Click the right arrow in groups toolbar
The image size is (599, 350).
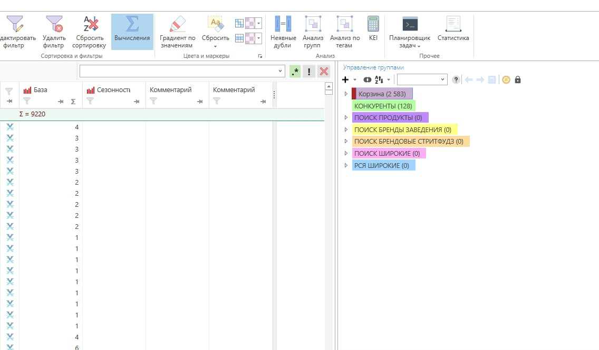[x=480, y=79]
